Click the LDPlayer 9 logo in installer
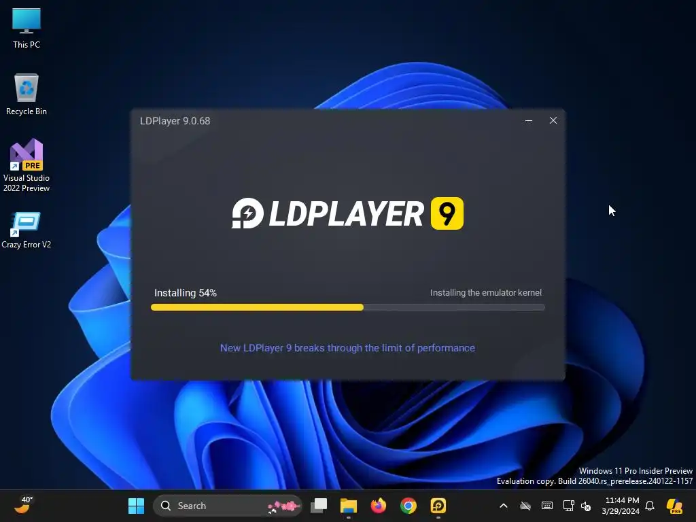This screenshot has width=696, height=522. [347, 213]
